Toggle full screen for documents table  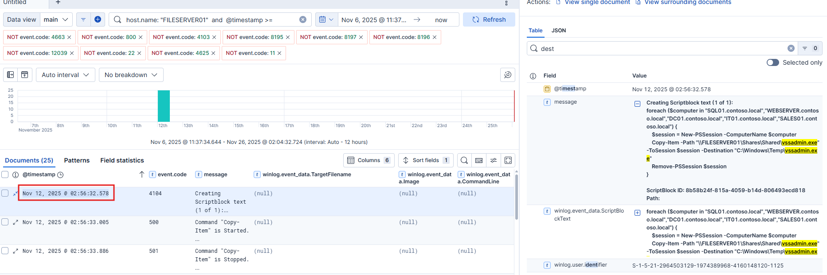coord(508,160)
